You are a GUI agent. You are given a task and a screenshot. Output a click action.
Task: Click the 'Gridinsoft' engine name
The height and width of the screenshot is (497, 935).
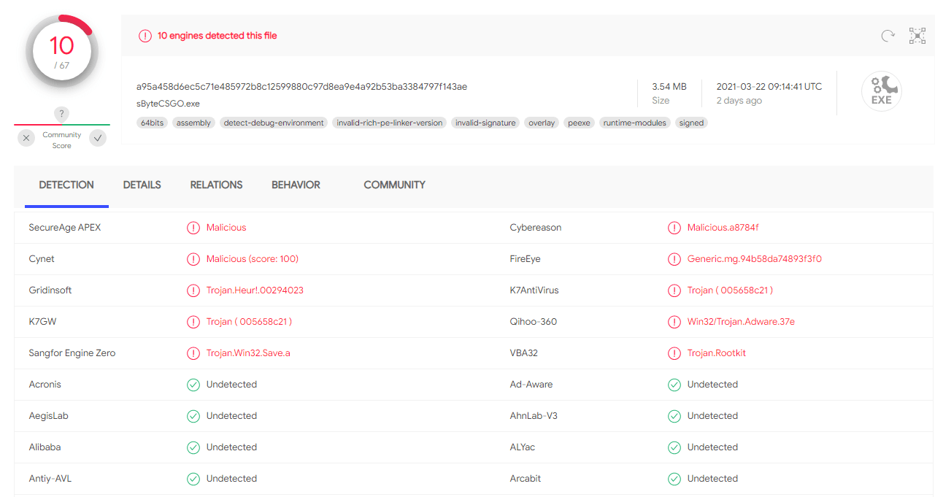[50, 290]
